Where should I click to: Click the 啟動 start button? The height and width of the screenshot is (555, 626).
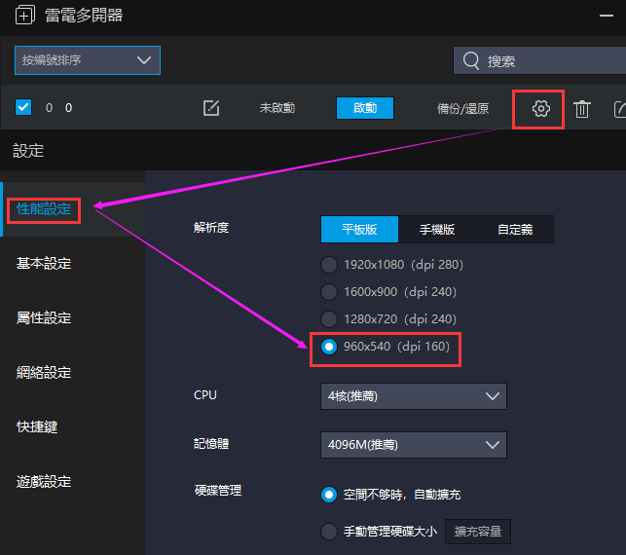(x=365, y=108)
